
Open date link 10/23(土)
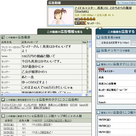click(x=9, y=128)
